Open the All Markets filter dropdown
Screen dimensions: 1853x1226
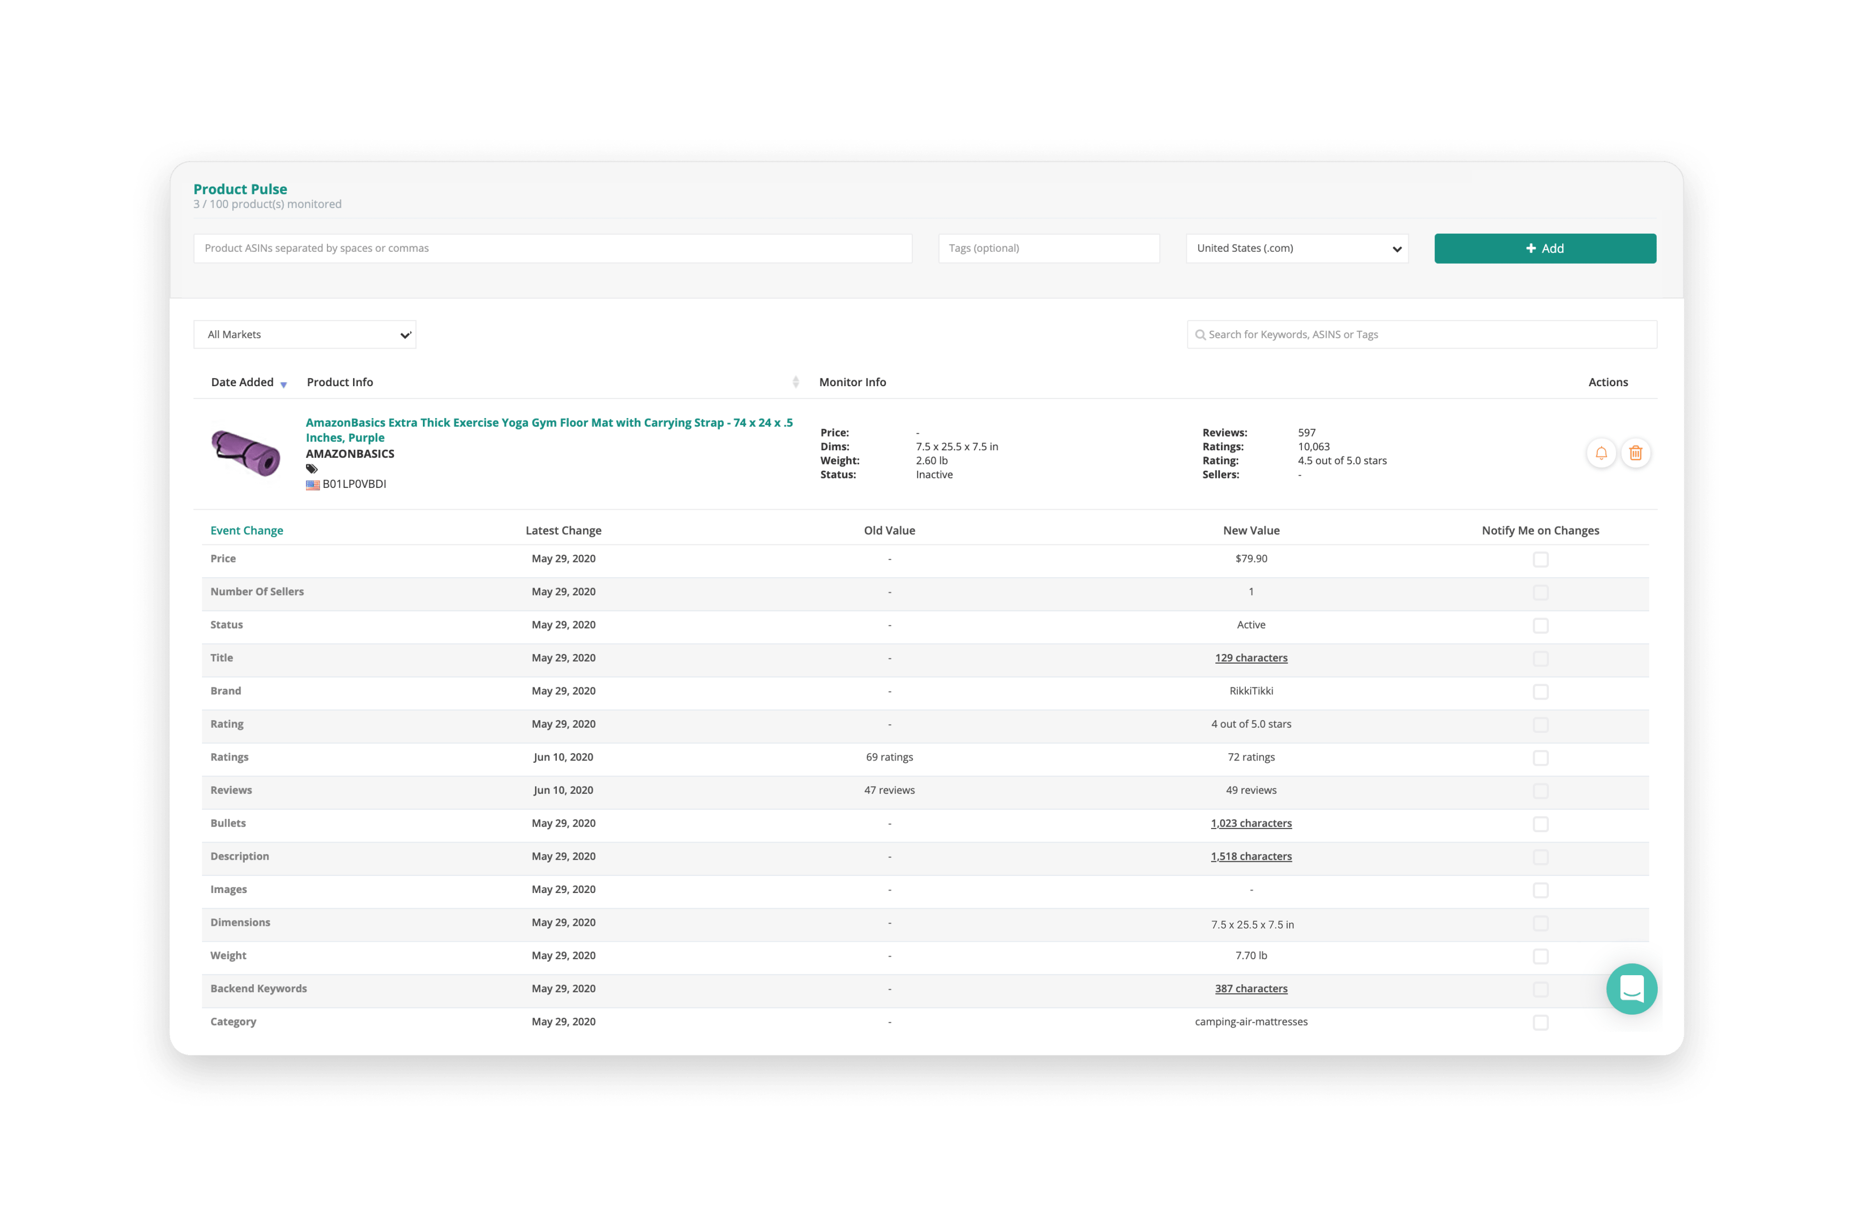[304, 335]
